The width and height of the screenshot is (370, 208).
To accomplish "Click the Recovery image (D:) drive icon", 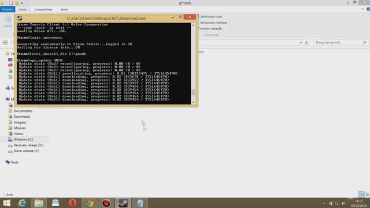I will coord(10,146).
